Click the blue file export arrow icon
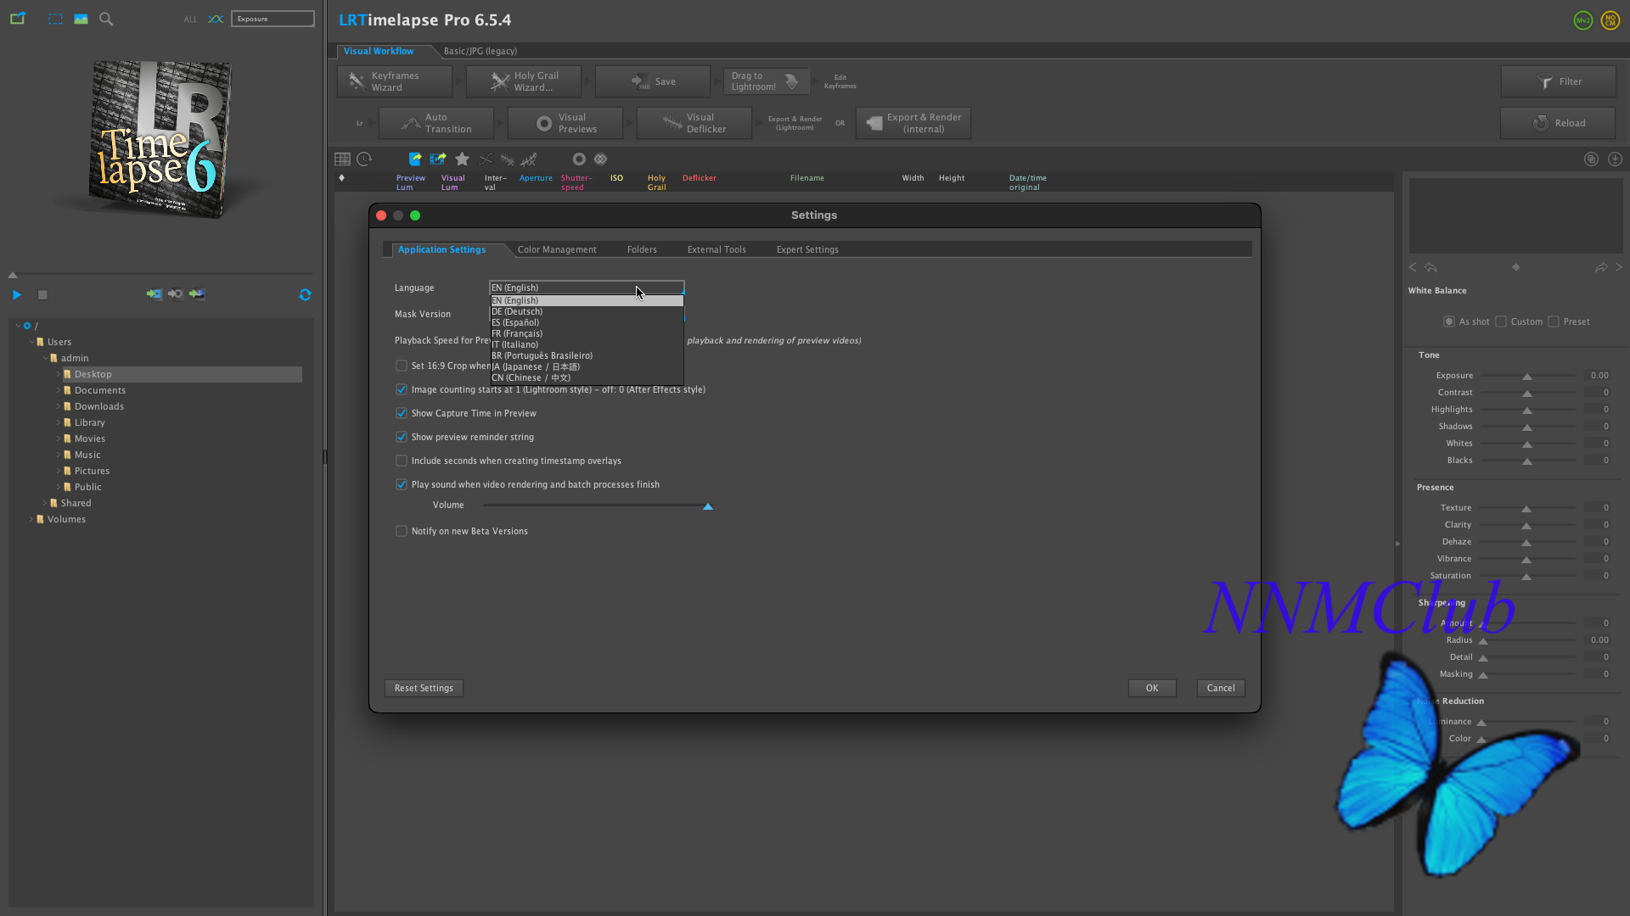This screenshot has width=1630, height=916. click(x=415, y=159)
